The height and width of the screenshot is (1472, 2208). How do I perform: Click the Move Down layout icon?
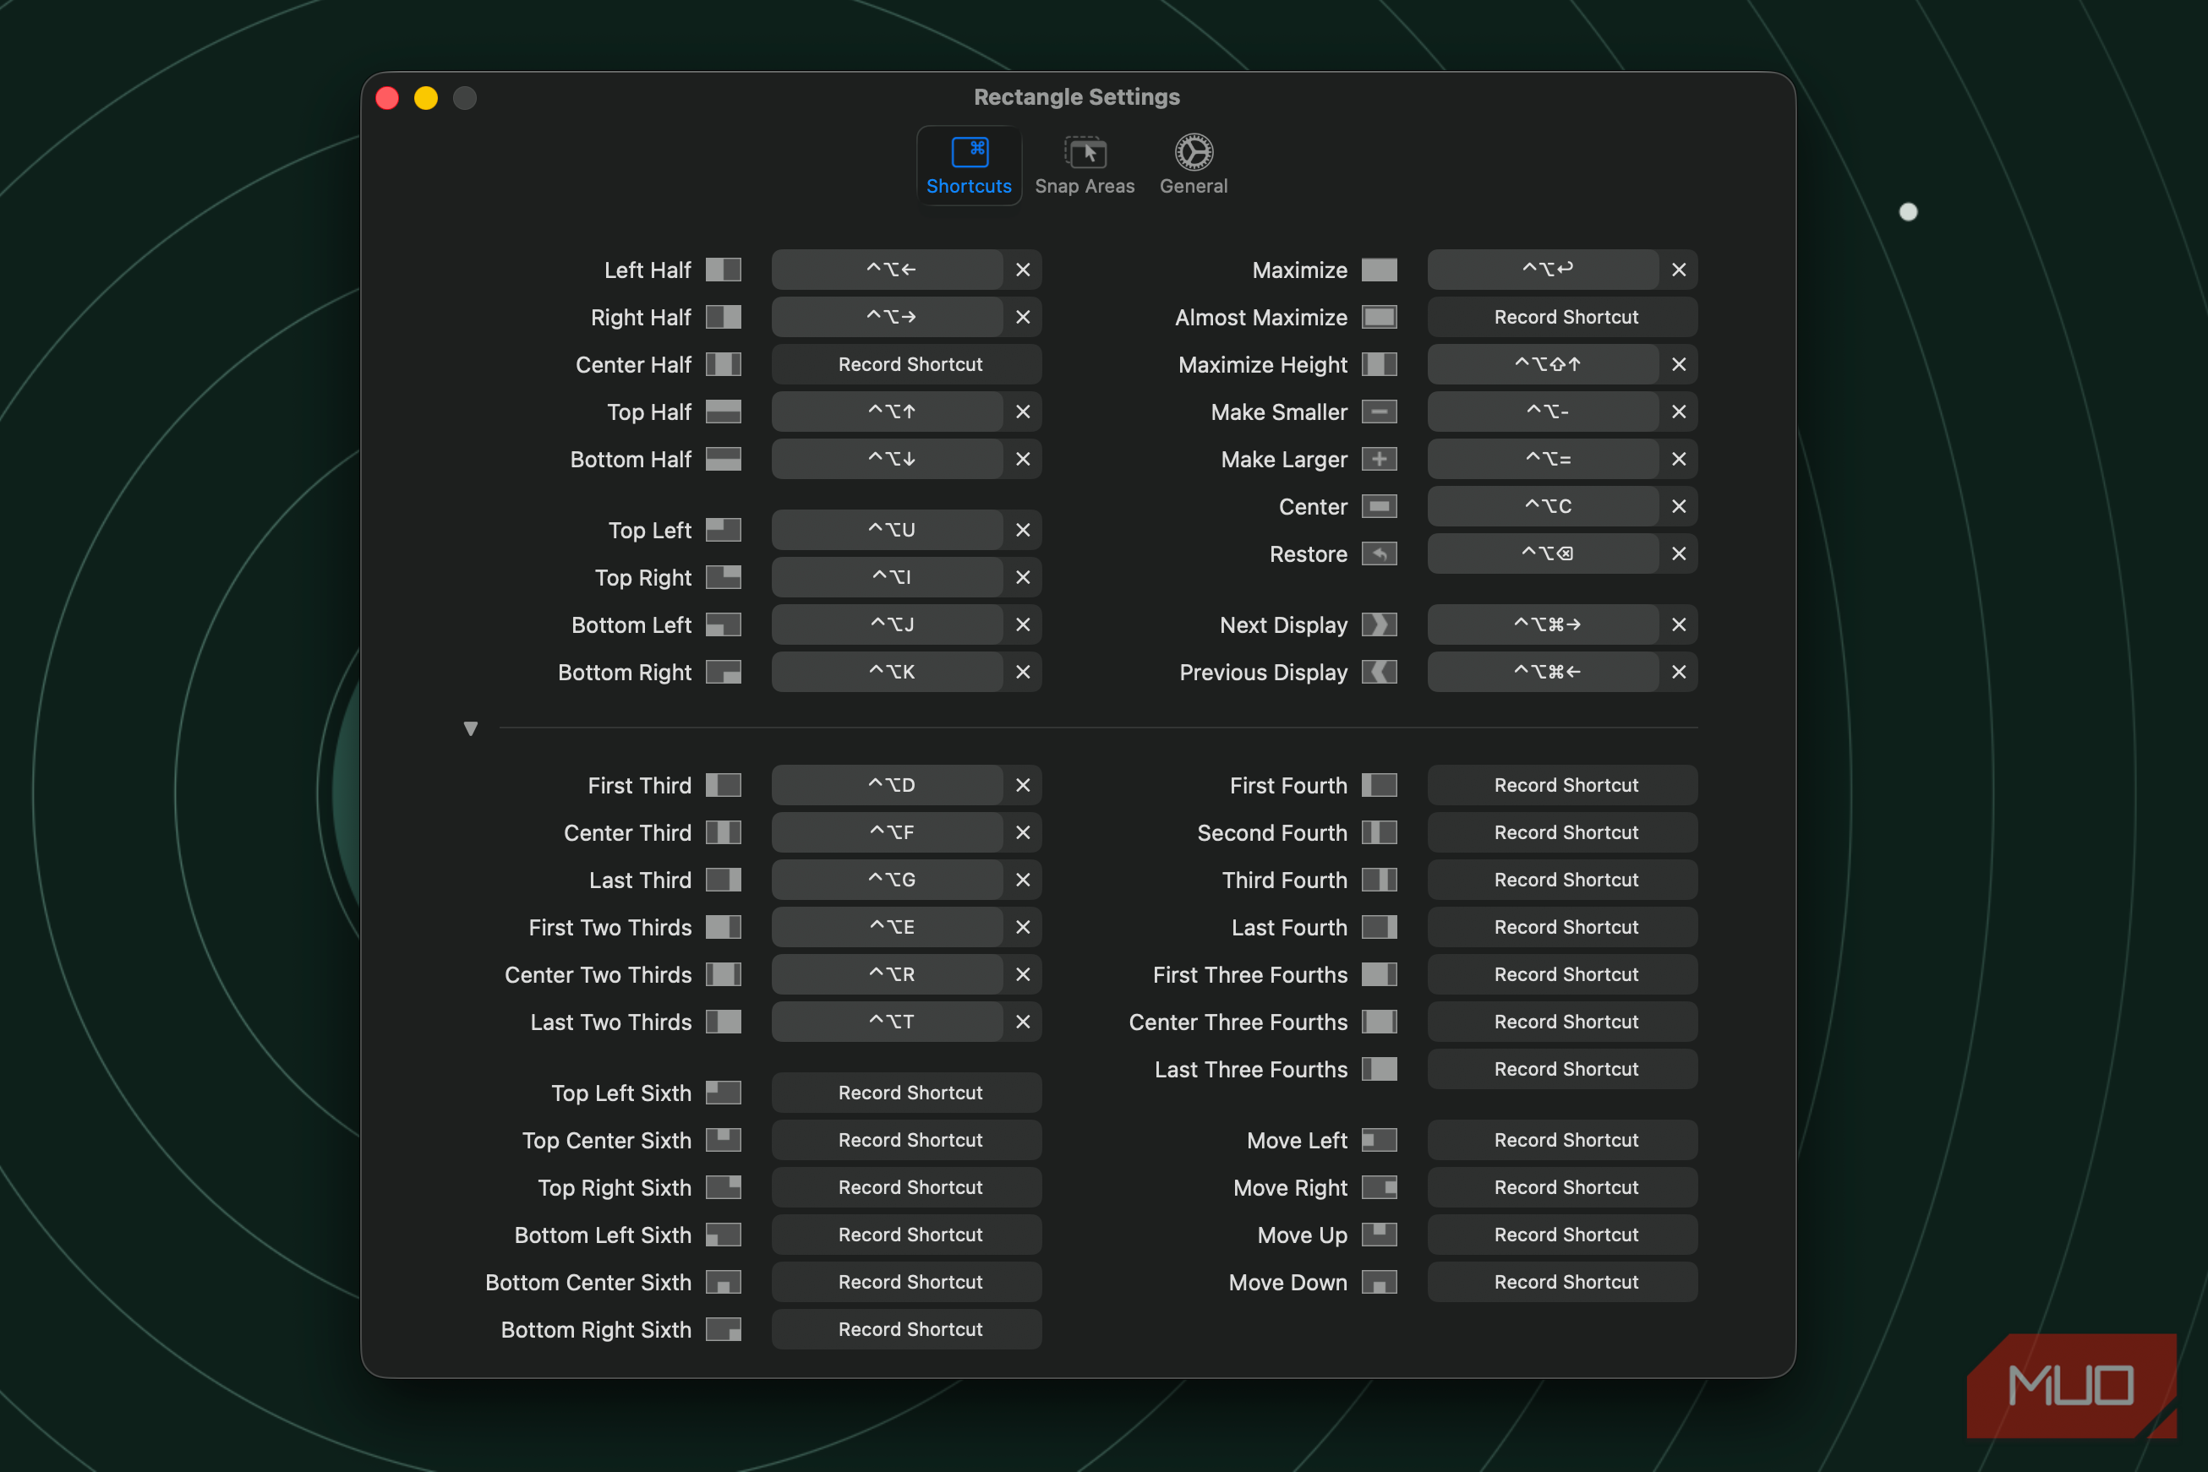pyautogui.click(x=1379, y=1283)
